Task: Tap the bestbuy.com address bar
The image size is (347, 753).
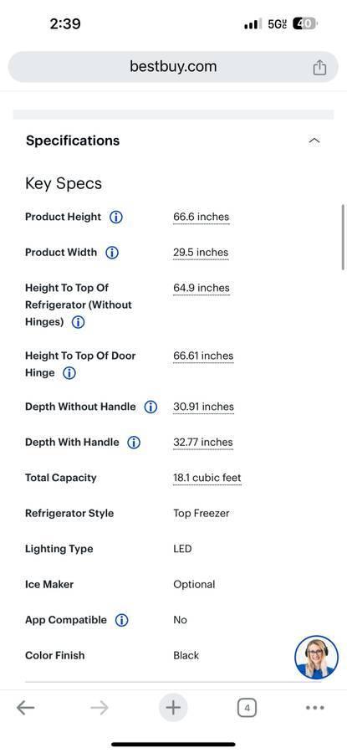Action: pyautogui.click(x=173, y=67)
